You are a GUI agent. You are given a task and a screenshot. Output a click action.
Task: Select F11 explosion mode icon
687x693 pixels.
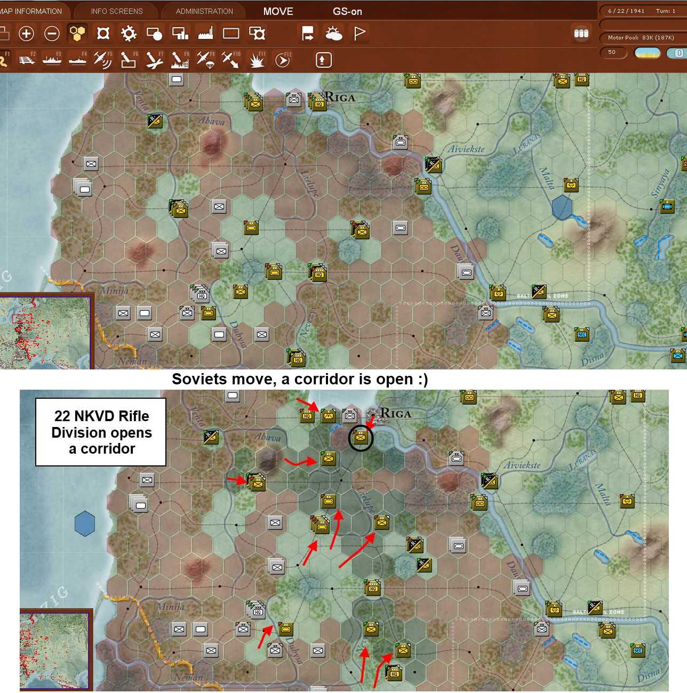(x=257, y=60)
